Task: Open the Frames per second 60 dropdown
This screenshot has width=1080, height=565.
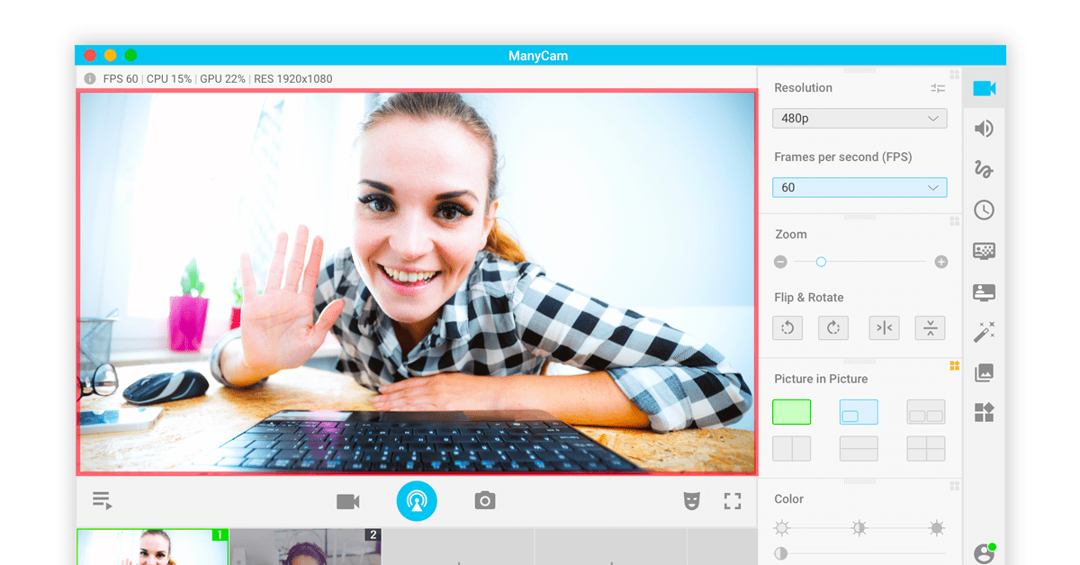Action: point(859,187)
